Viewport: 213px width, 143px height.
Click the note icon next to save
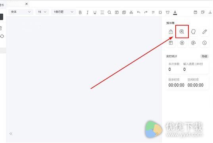click(203, 12)
